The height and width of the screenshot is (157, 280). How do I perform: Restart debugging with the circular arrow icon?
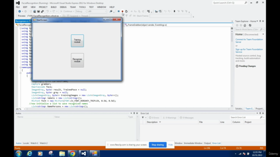pos(126,11)
